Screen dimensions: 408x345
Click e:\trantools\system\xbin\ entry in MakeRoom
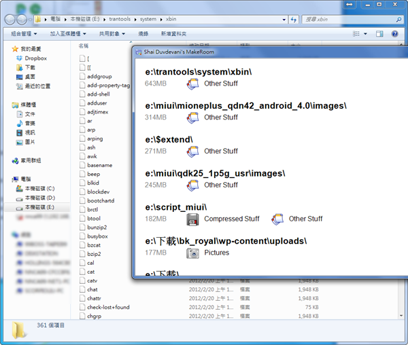pos(199,72)
